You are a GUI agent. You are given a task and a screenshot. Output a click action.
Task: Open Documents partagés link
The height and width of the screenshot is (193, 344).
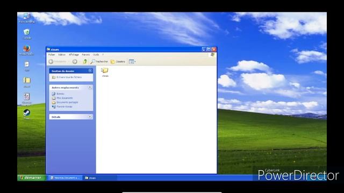point(65,102)
